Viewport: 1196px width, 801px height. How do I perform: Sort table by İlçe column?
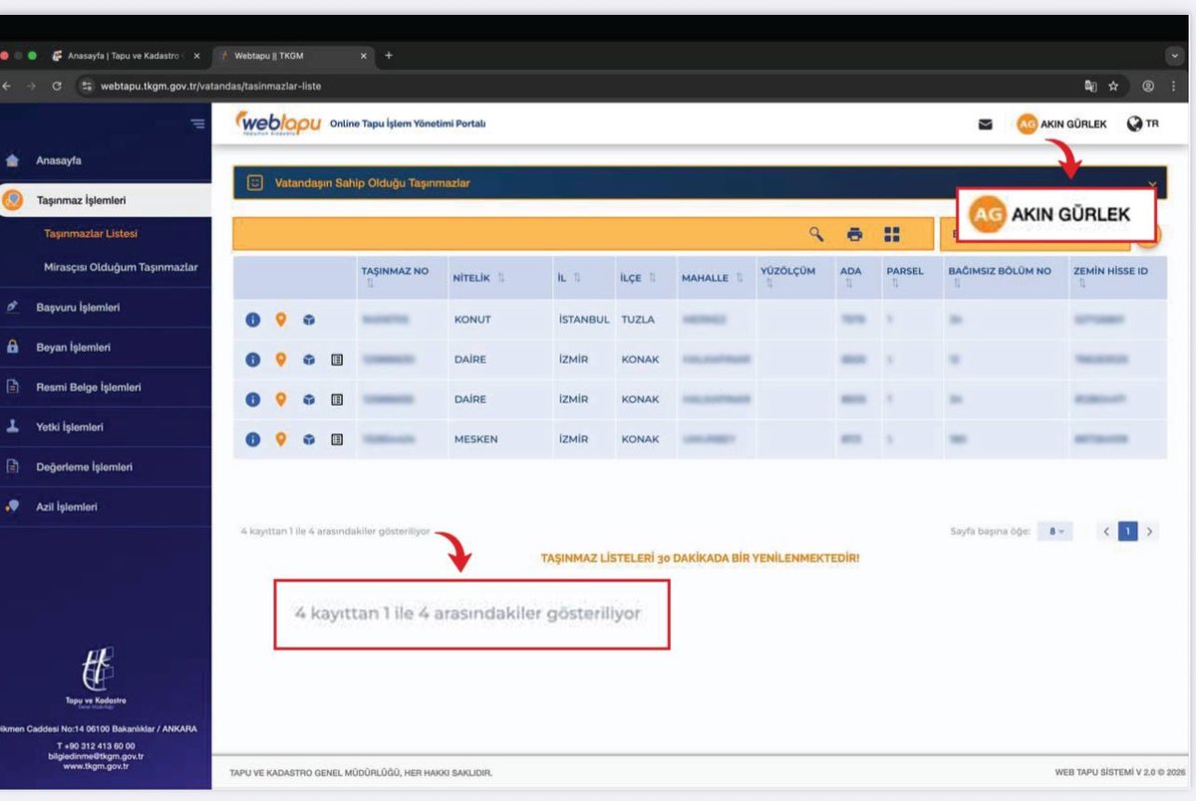coord(652,278)
